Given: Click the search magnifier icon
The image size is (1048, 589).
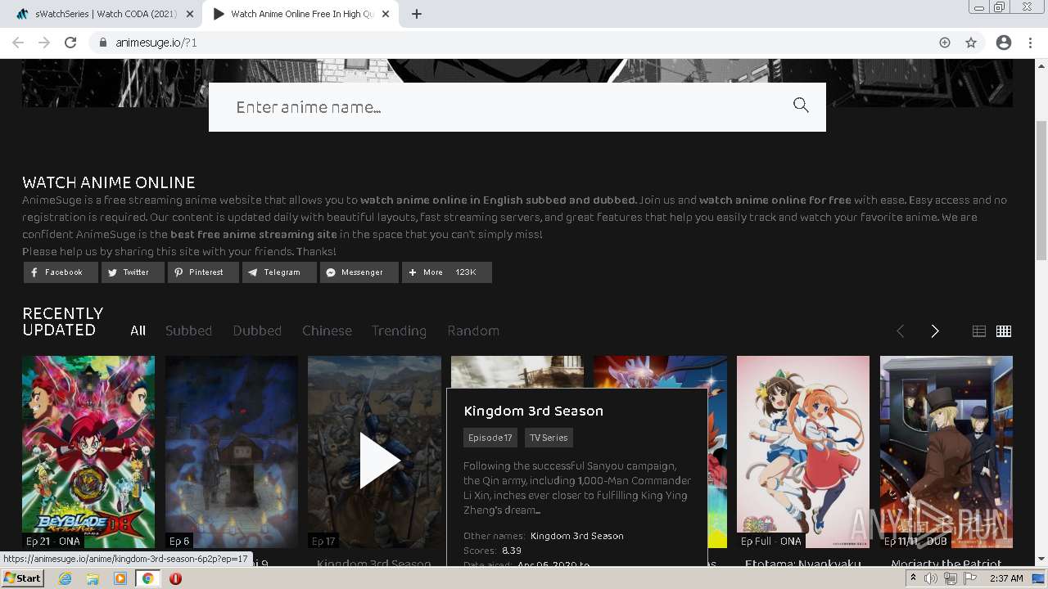Looking at the screenshot, I should pyautogui.click(x=801, y=105).
